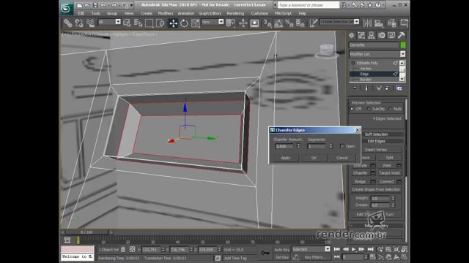The width and height of the screenshot is (469, 263).
Task: Open Select by Name dialog
Action: pos(138,23)
